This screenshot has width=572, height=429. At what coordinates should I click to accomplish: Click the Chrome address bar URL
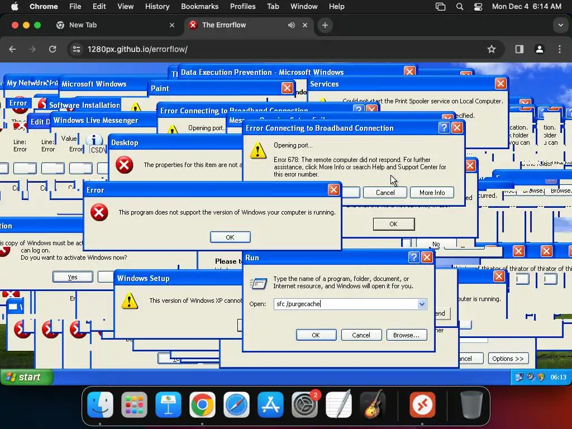(137, 49)
